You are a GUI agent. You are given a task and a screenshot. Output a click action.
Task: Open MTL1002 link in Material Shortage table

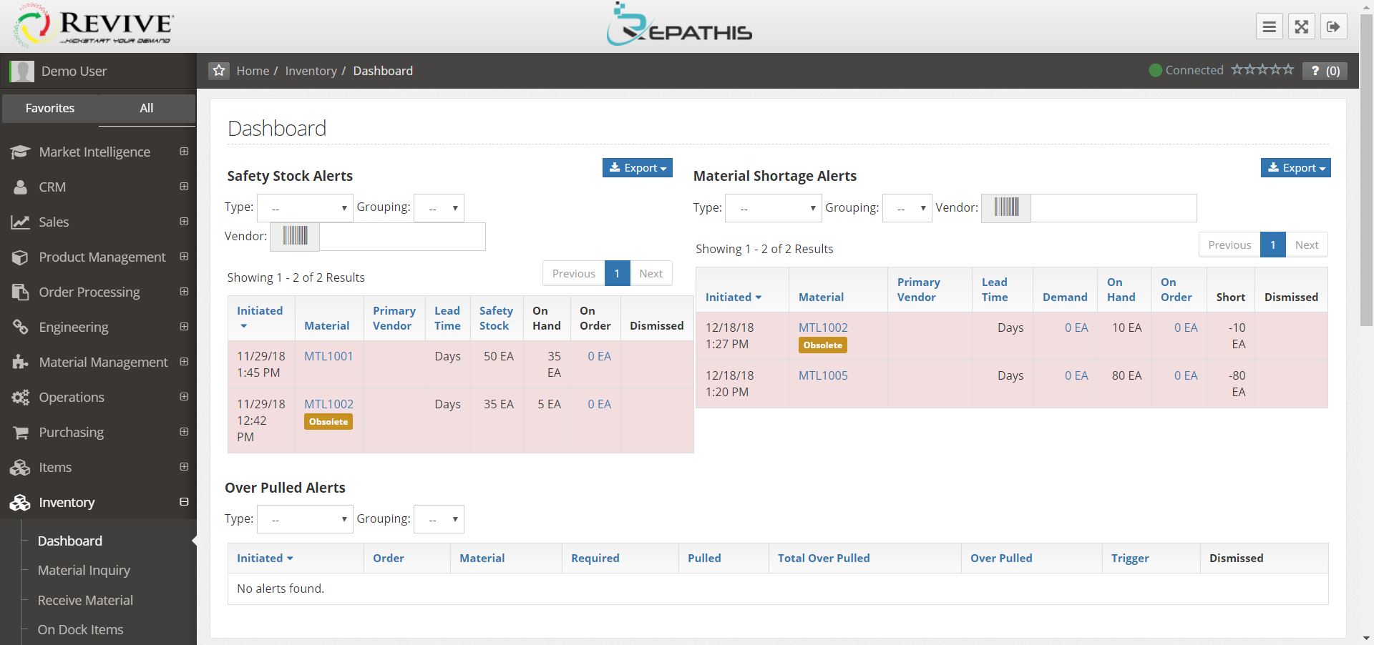[823, 328]
